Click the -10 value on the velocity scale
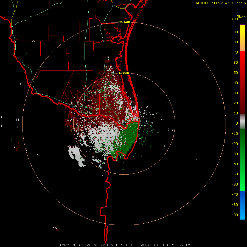 pyautogui.click(x=235, y=134)
